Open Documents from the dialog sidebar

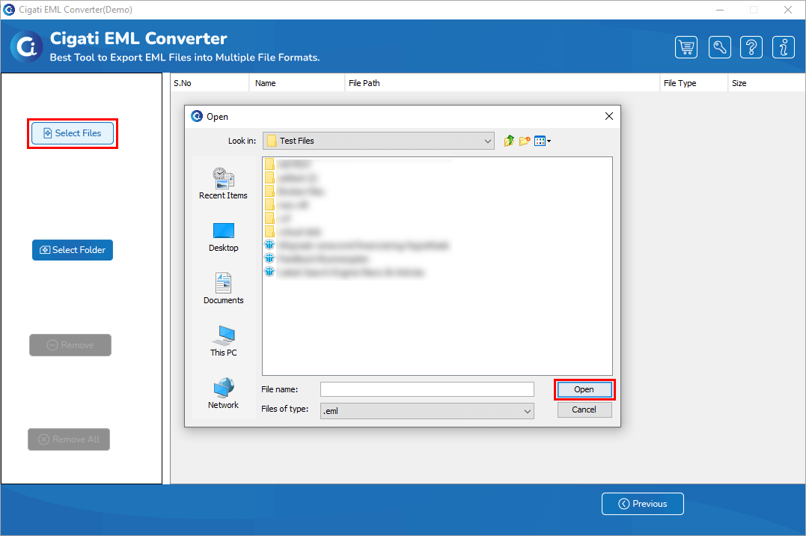point(223,288)
